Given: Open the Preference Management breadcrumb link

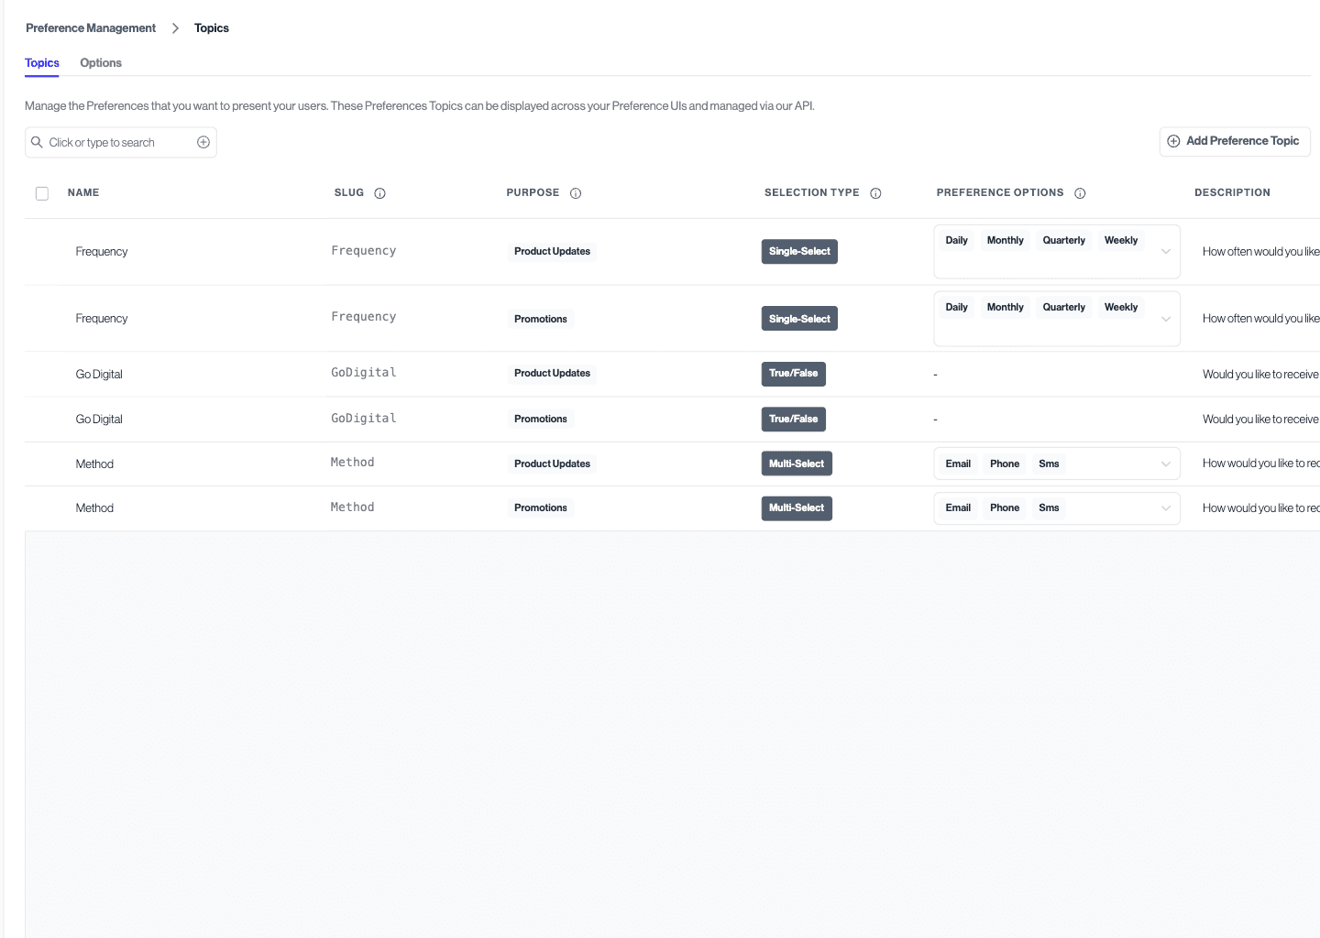Looking at the screenshot, I should pos(90,27).
